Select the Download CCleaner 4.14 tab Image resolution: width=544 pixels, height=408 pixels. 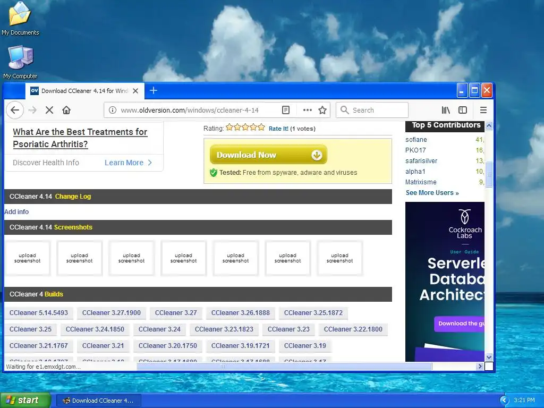tap(84, 91)
